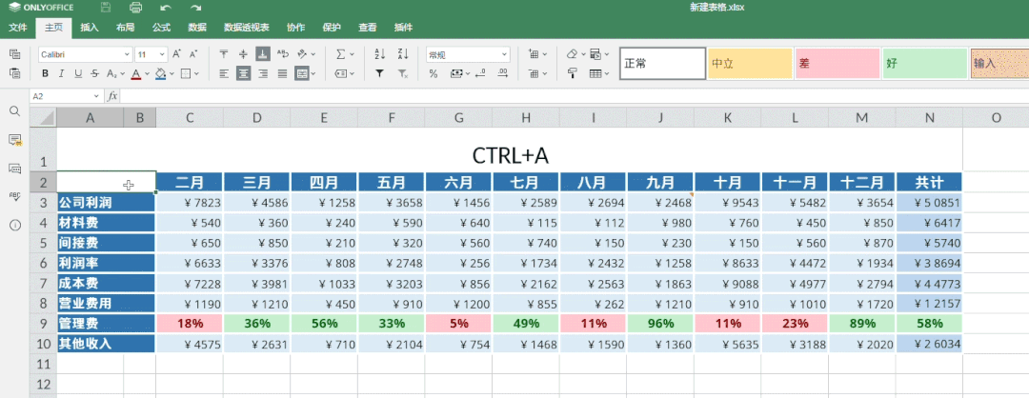The height and width of the screenshot is (398, 1029).
Task: Undo the last action
Action: click(x=166, y=8)
